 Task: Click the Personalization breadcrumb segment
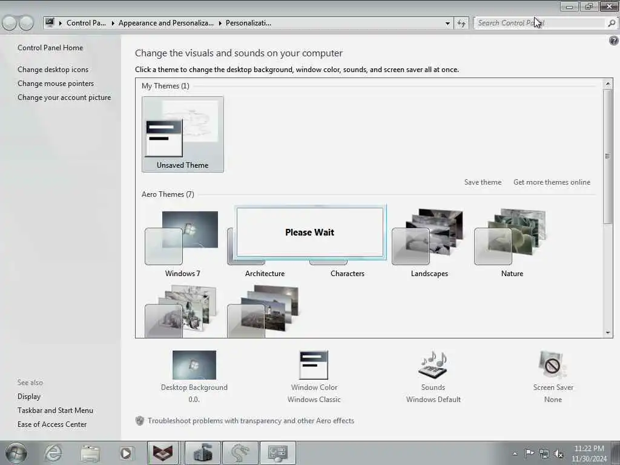pyautogui.click(x=248, y=23)
